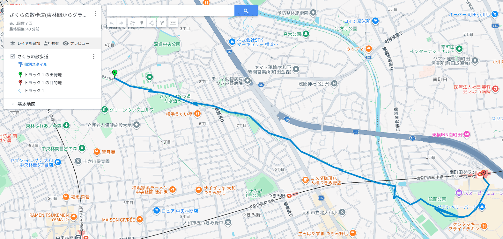The width and height of the screenshot is (503, 239).
Task: Open the map title options menu
Action: (x=95, y=14)
